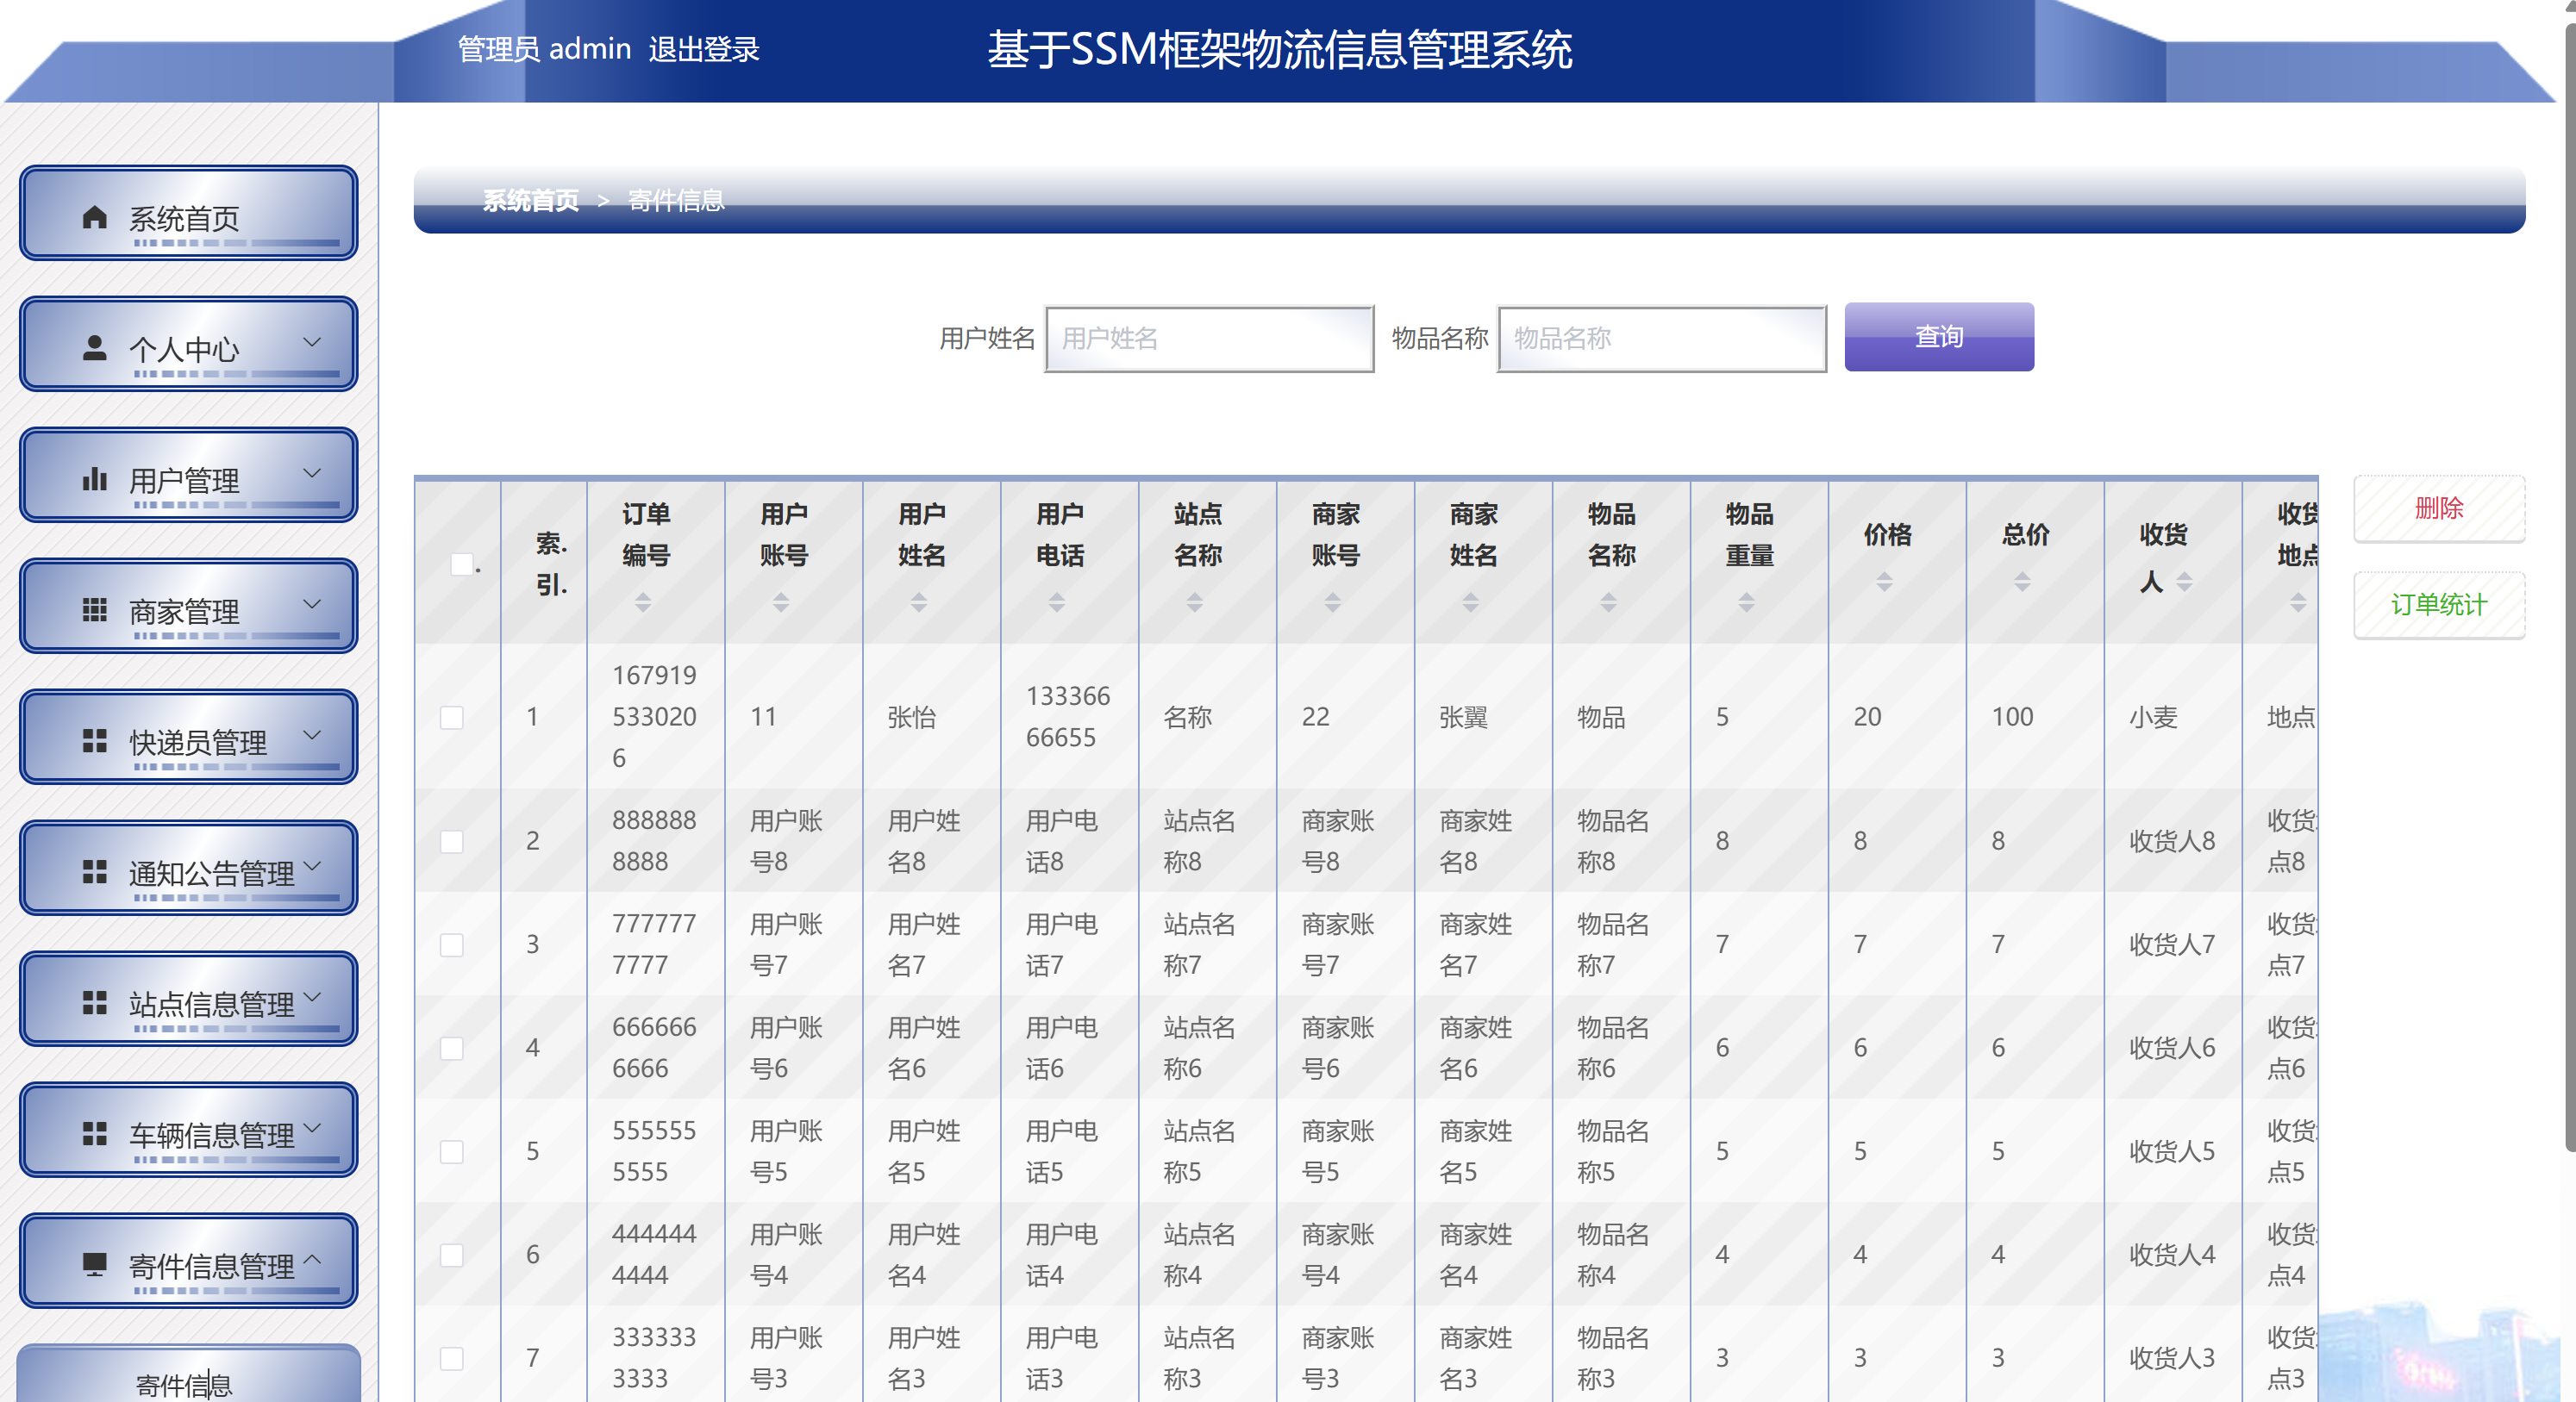
Task: Click the sort arrows under 订单编号 header
Action: [x=643, y=601]
